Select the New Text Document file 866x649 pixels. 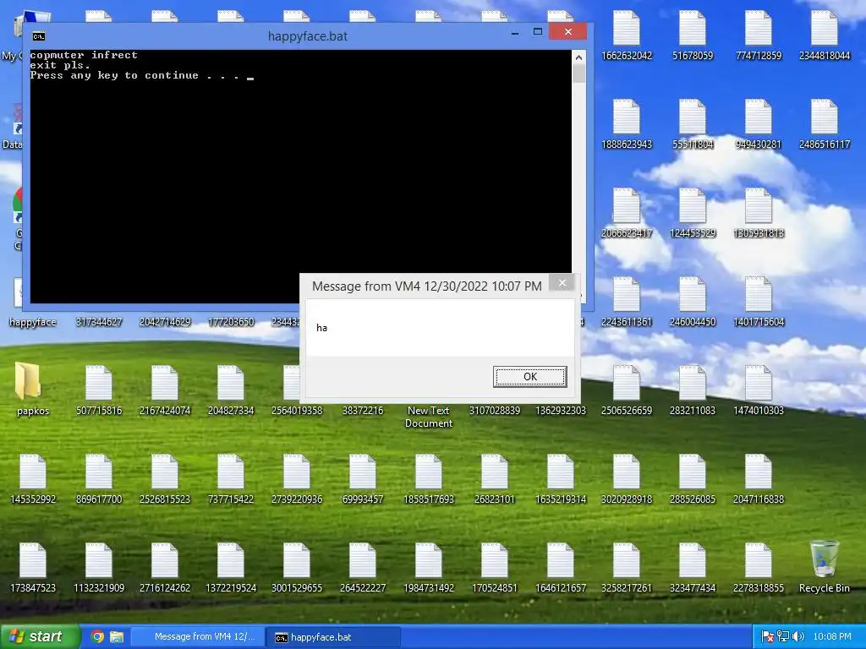pos(428,417)
